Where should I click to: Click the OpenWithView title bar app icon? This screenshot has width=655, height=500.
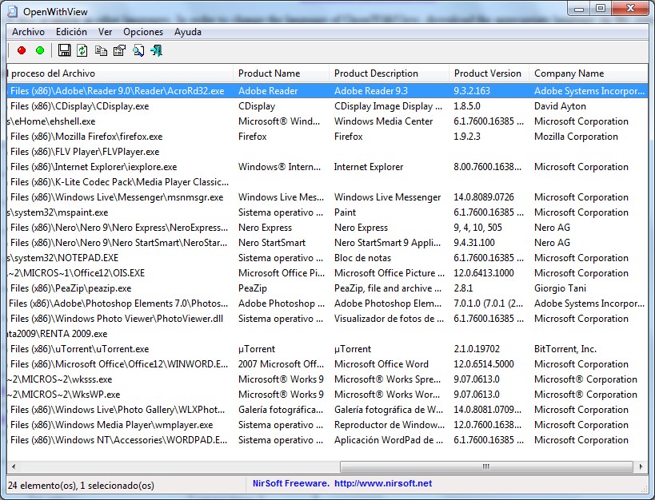click(x=13, y=11)
